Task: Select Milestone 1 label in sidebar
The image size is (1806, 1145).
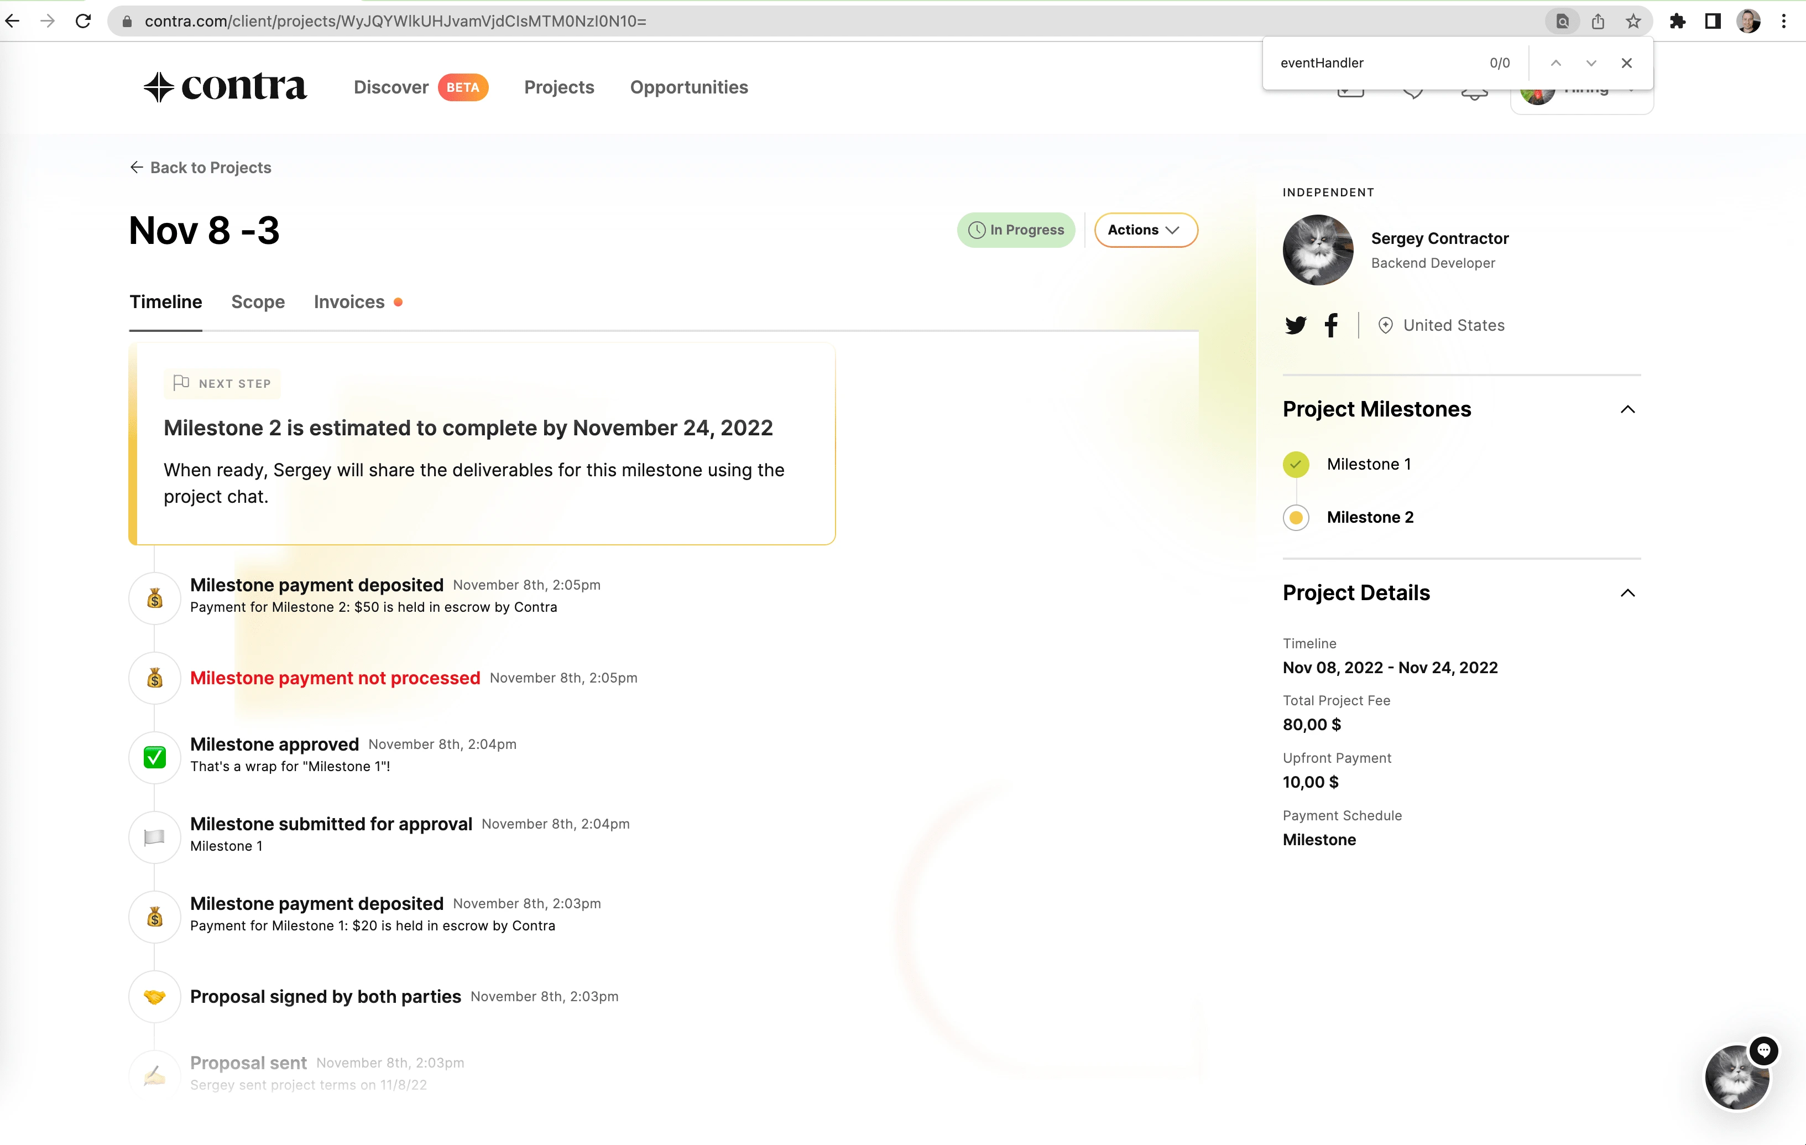Action: point(1369,465)
